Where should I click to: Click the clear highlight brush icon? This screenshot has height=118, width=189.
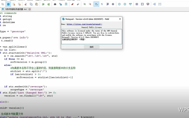coord(78,4)
